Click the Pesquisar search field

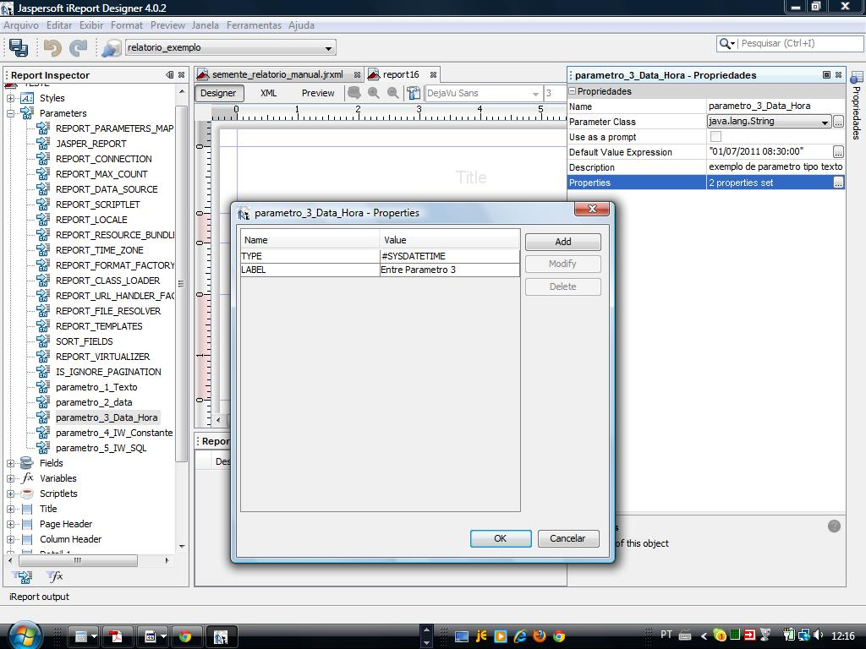point(801,43)
